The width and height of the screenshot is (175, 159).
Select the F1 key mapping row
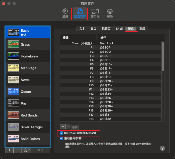111,47
